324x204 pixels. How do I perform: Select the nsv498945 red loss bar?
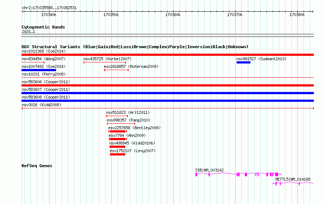[117, 147]
